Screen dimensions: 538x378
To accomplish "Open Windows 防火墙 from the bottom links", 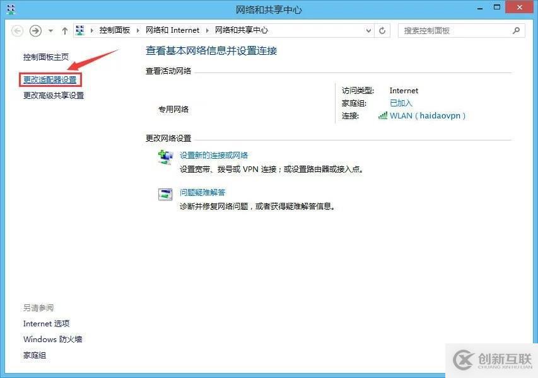I will [x=52, y=339].
